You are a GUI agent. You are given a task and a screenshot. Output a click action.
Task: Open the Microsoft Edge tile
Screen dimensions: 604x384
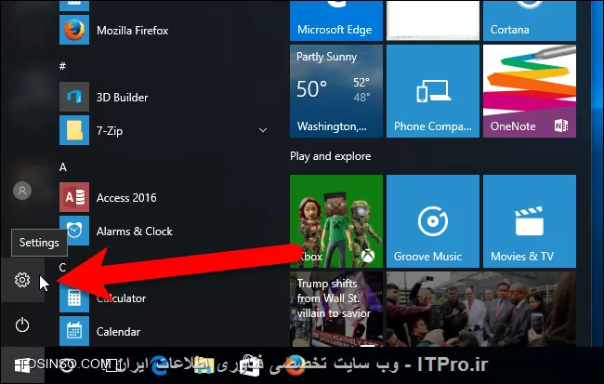tap(336, 20)
